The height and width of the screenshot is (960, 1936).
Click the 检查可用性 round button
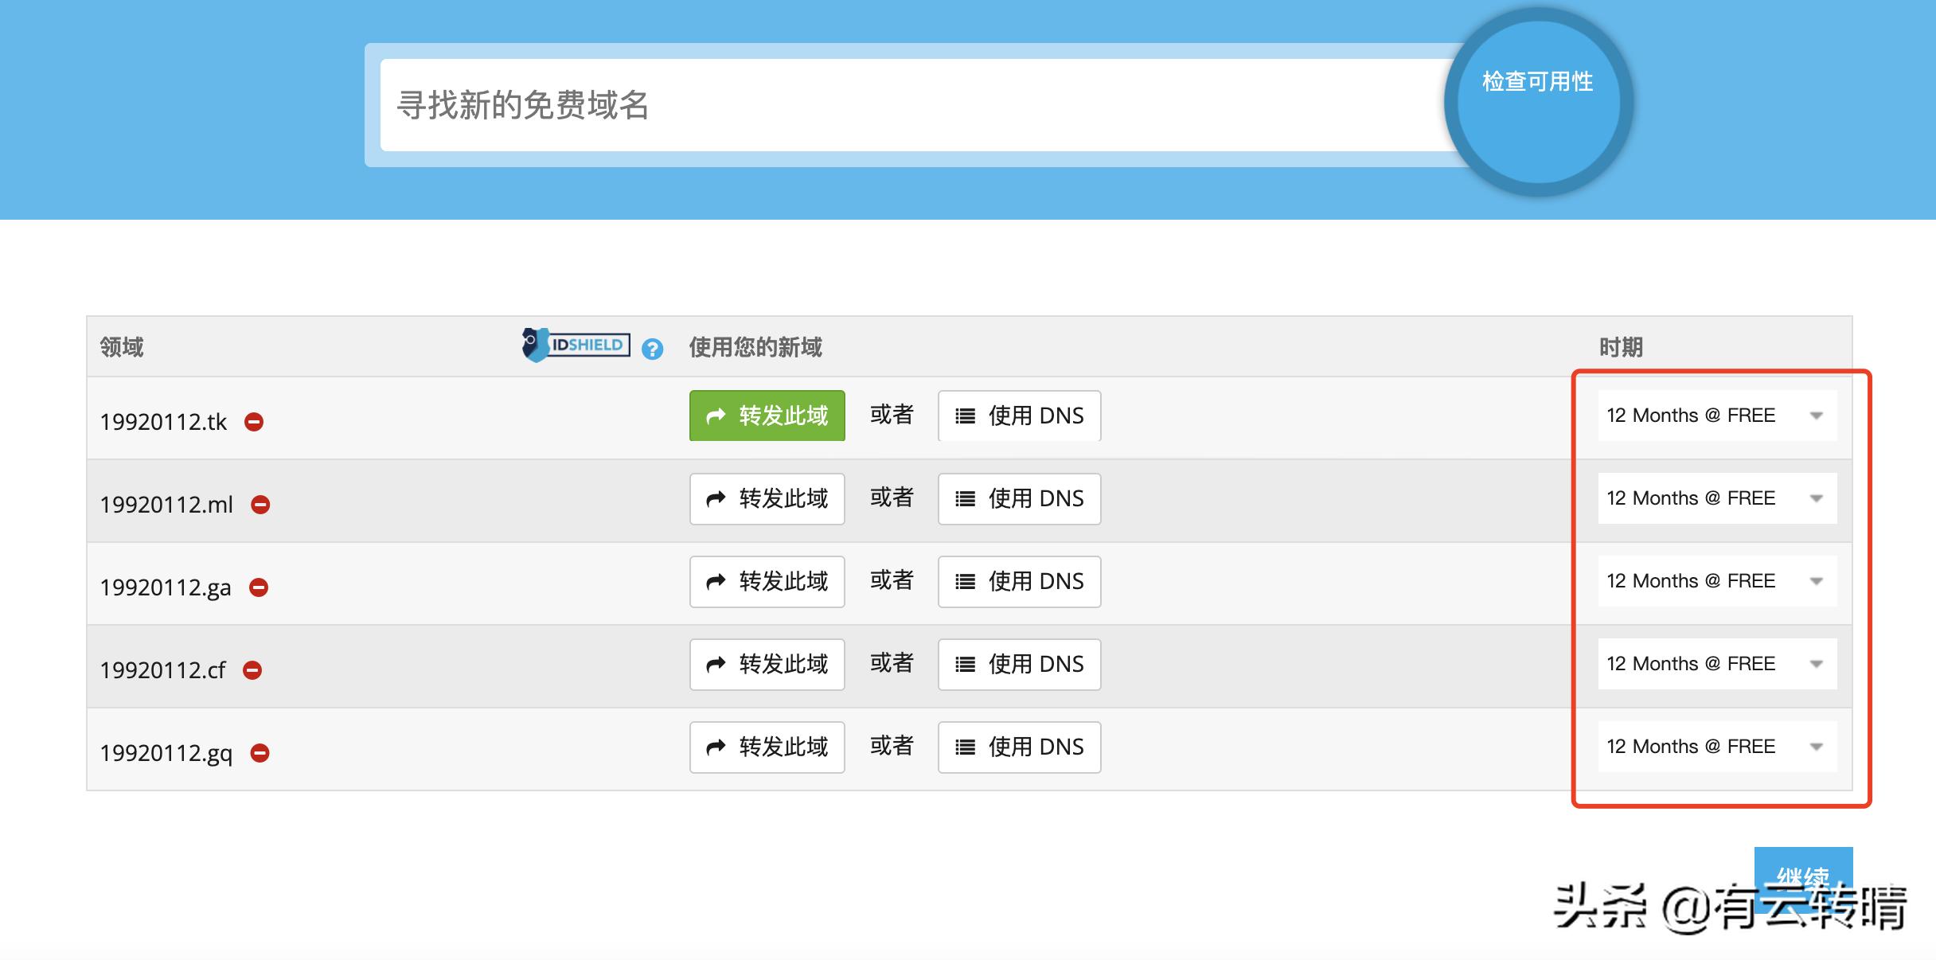1538,102
